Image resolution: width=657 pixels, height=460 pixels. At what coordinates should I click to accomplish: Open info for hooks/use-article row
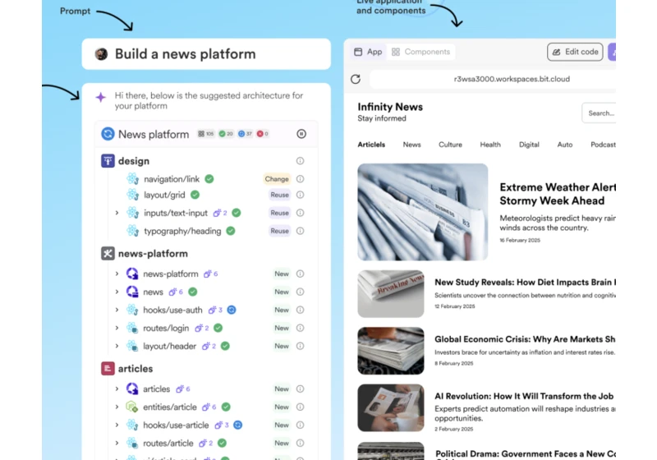[x=300, y=425]
